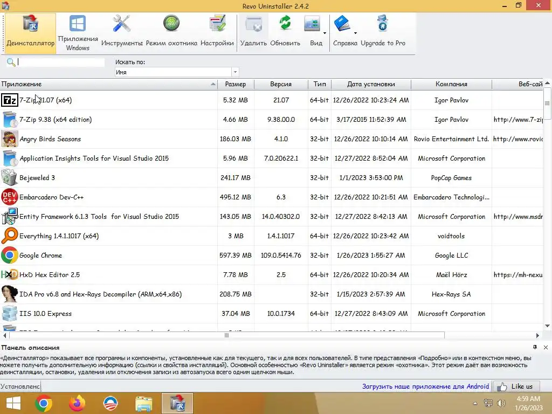Open the Windows Start button
Image resolution: width=552 pixels, height=414 pixels.
click(x=13, y=403)
